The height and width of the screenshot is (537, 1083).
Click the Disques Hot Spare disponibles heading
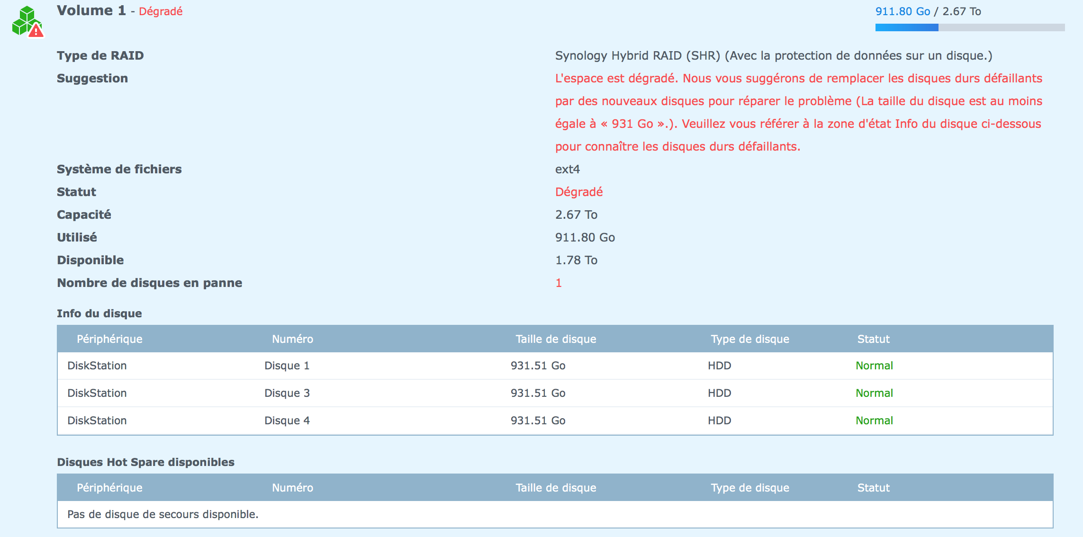pyautogui.click(x=146, y=462)
